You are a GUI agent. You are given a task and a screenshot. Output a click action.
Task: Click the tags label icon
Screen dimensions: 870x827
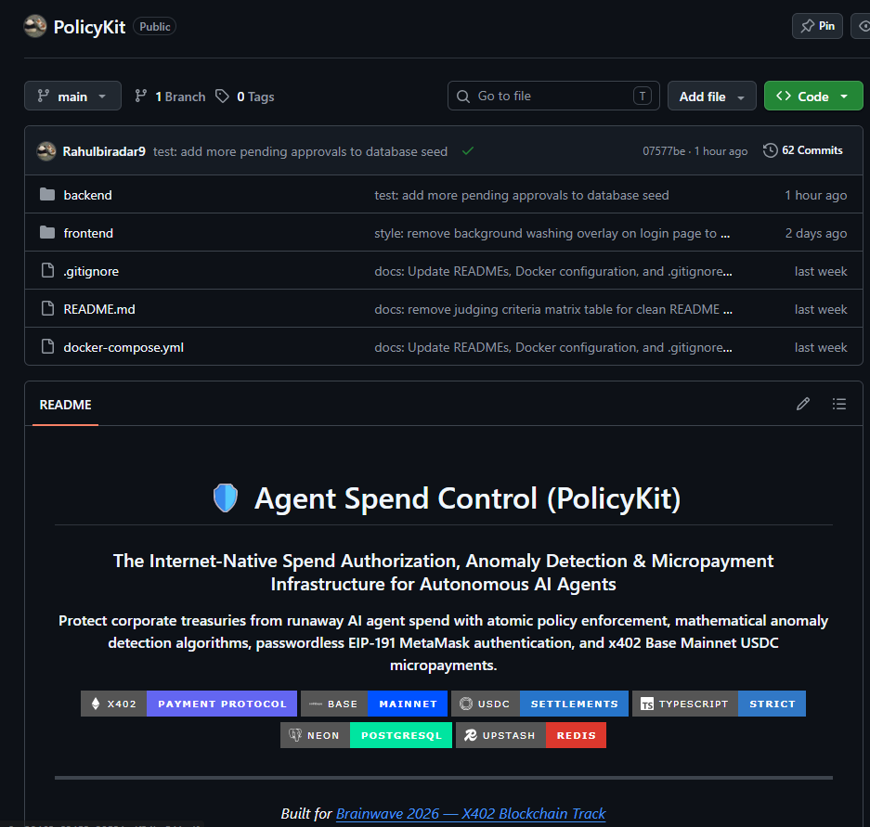click(222, 96)
